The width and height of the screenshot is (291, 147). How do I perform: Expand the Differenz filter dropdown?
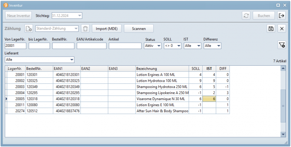click(x=218, y=46)
